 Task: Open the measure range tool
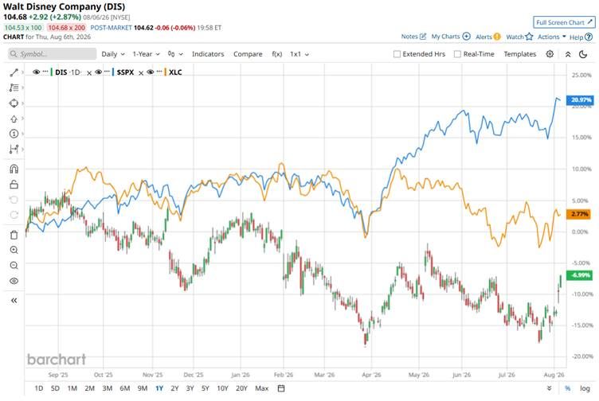tap(14, 150)
